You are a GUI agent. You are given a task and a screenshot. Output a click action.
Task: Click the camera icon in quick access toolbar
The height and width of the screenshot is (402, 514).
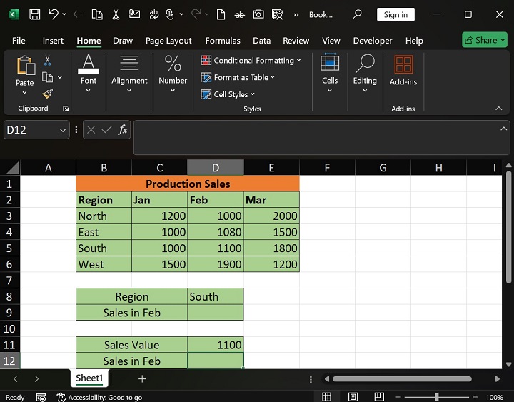pos(258,14)
